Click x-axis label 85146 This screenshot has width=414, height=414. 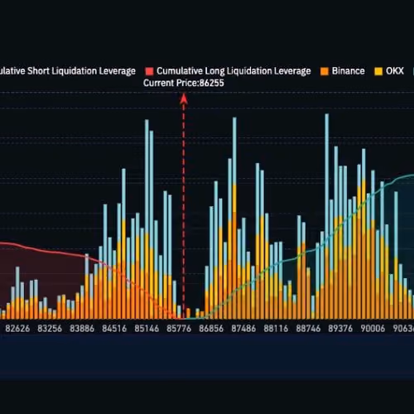pyautogui.click(x=147, y=329)
